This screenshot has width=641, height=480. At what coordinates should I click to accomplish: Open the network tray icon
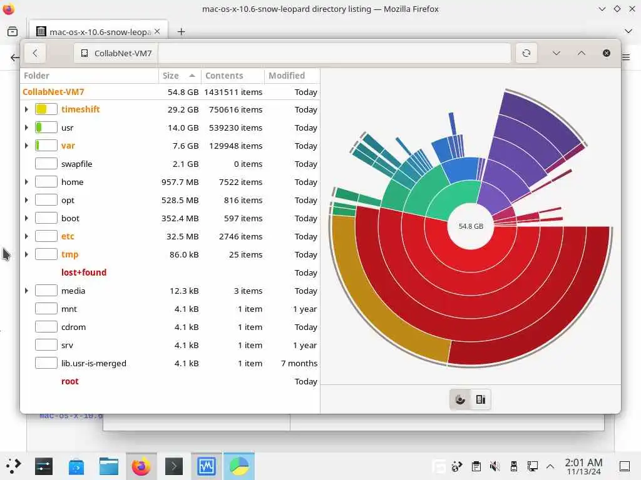(532, 466)
